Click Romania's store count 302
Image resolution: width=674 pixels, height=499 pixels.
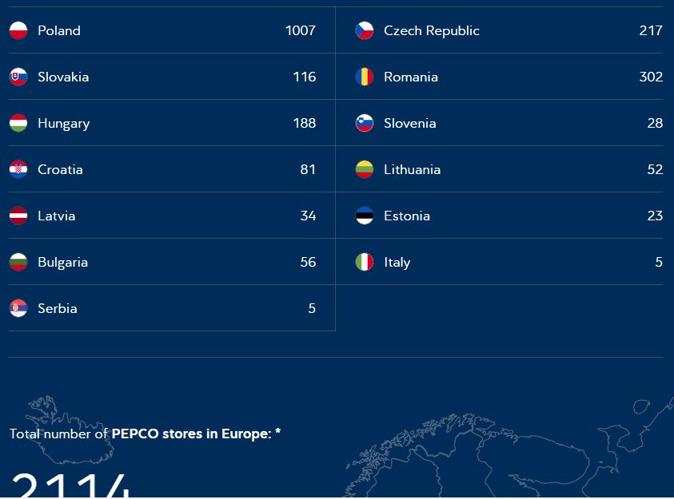651,77
